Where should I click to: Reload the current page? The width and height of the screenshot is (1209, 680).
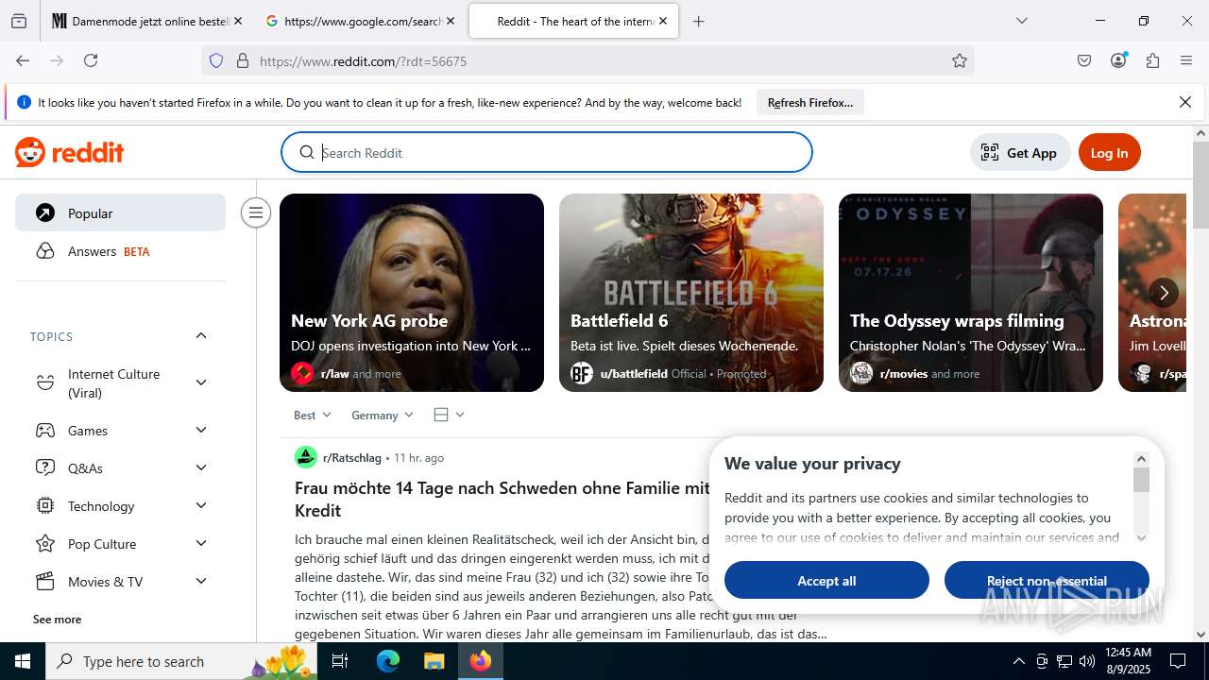click(x=91, y=60)
